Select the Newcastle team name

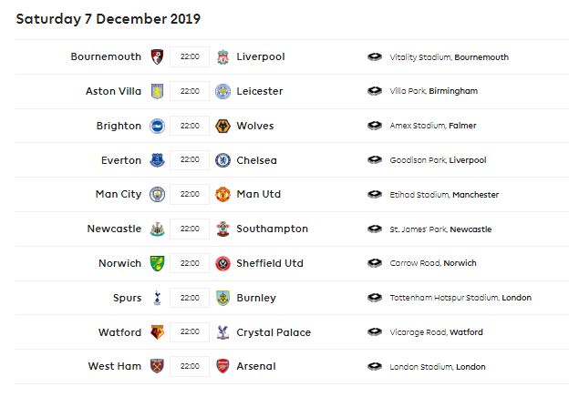114,229
